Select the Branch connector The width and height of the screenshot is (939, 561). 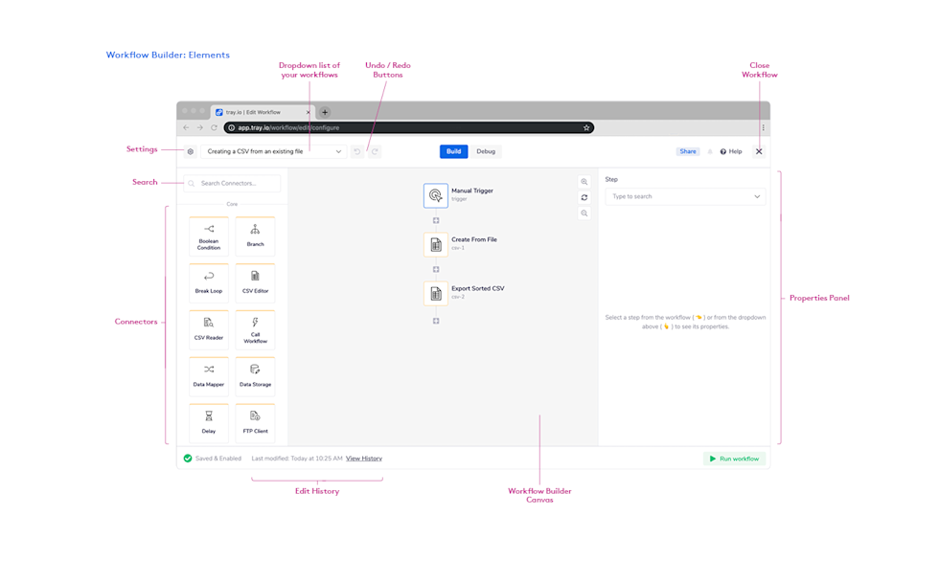coord(254,236)
